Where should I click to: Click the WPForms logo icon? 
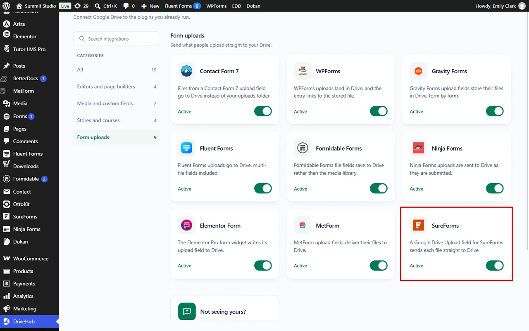coord(303,71)
